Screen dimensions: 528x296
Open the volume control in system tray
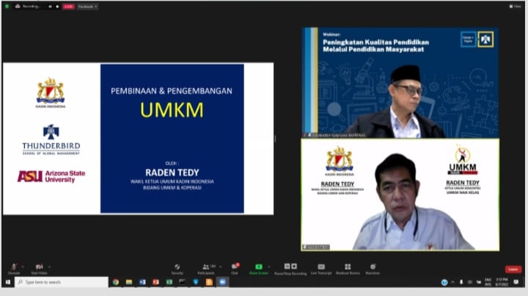pos(470,282)
